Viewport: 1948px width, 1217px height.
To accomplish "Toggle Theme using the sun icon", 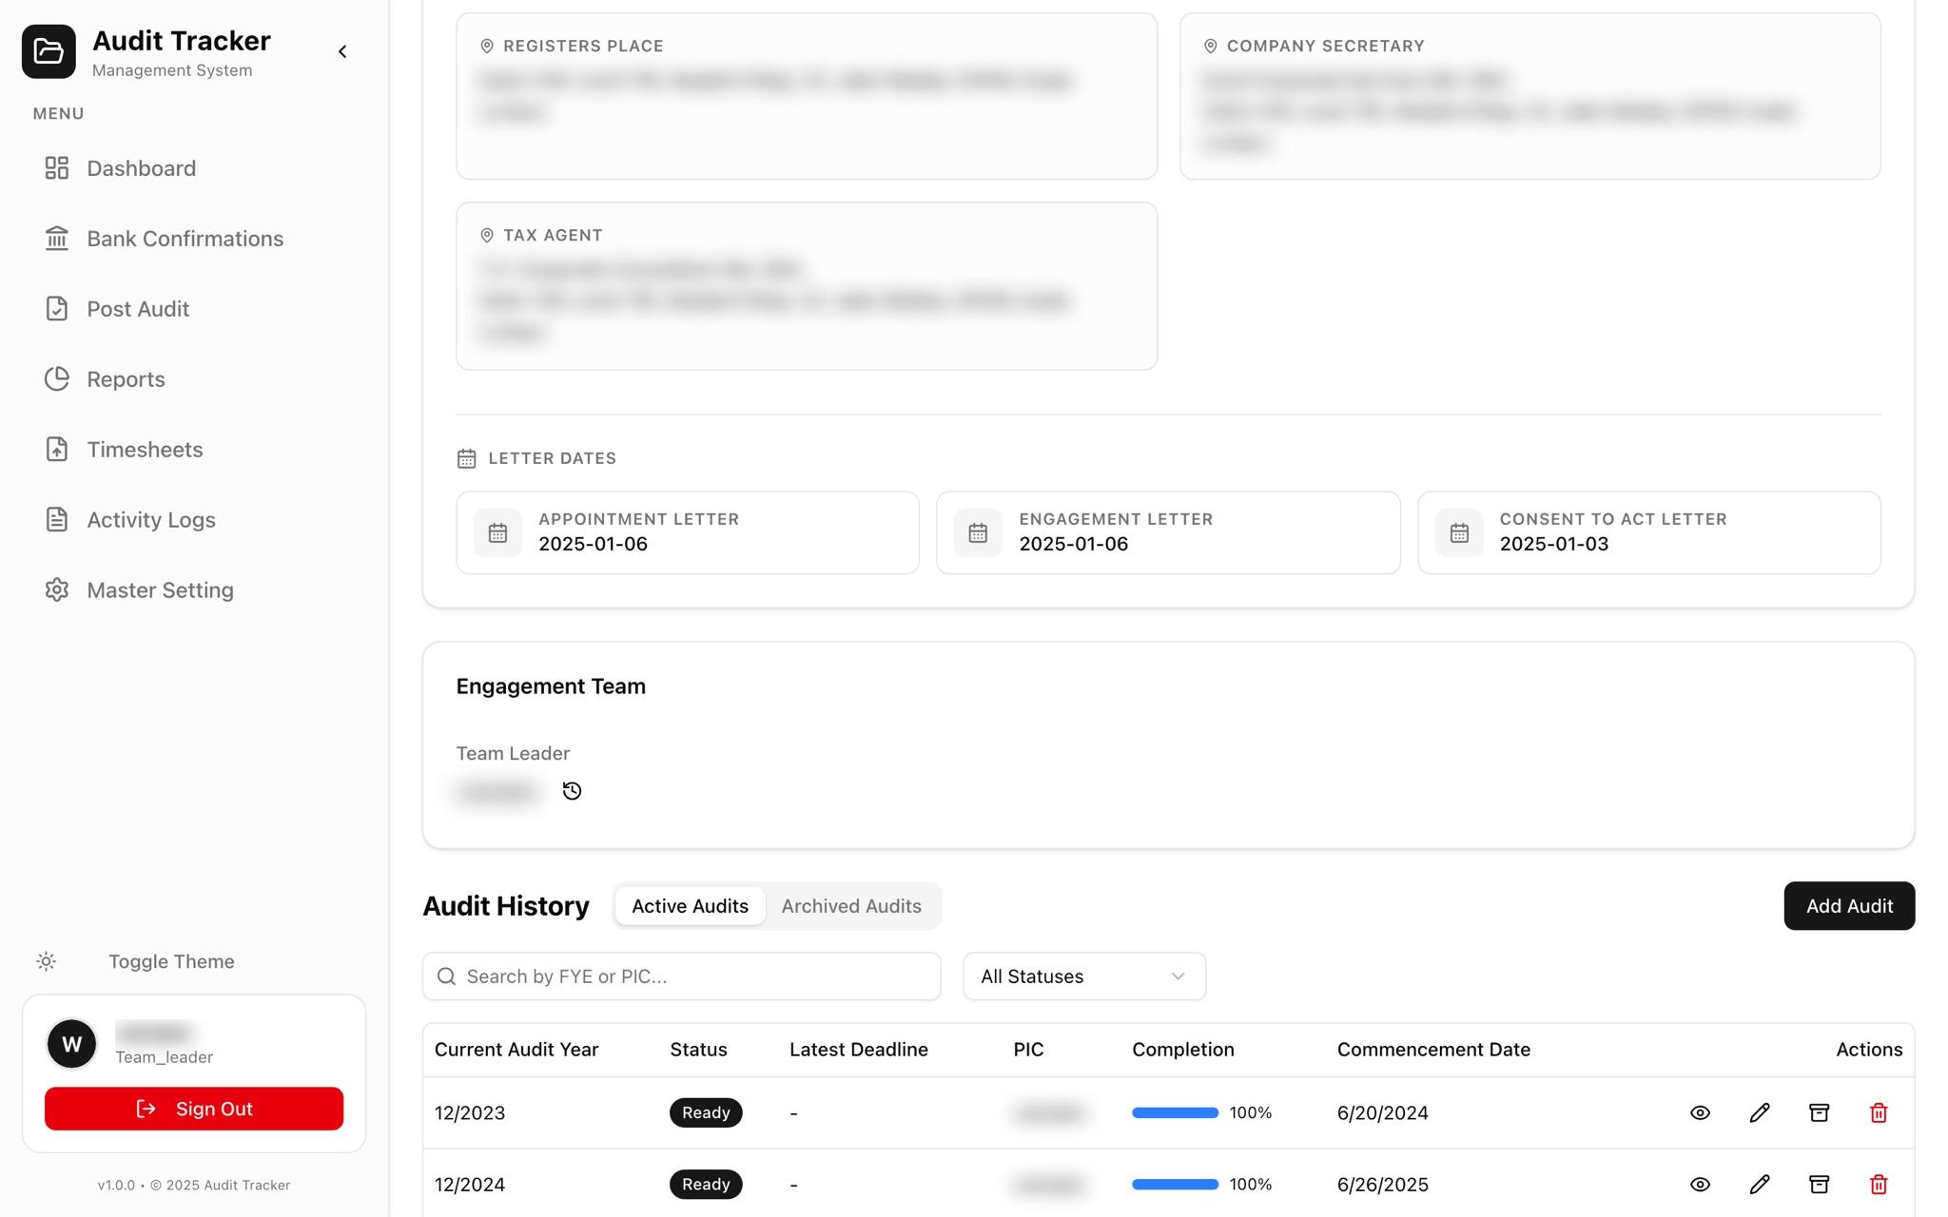I will [46, 961].
